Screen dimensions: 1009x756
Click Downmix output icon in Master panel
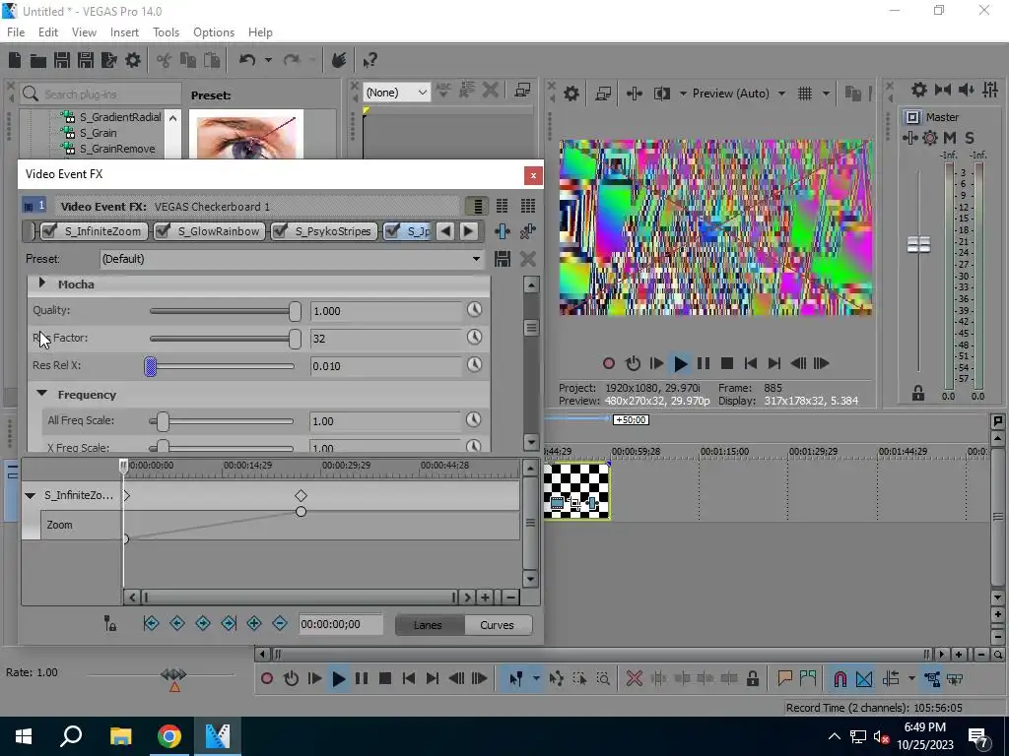click(943, 90)
